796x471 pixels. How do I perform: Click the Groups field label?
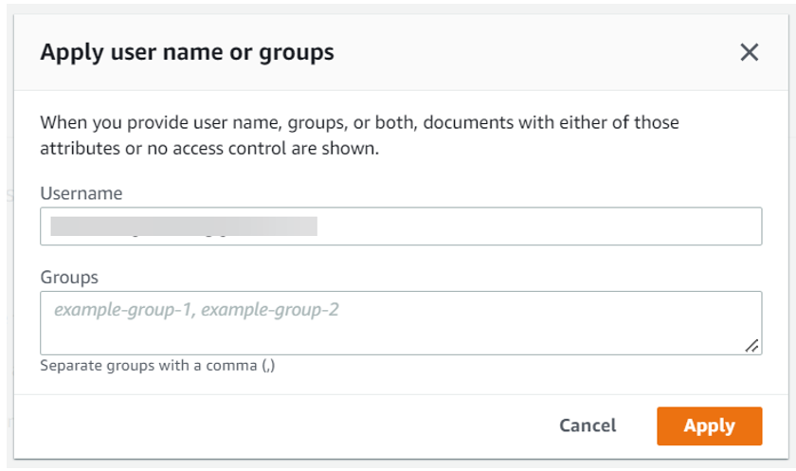point(69,278)
